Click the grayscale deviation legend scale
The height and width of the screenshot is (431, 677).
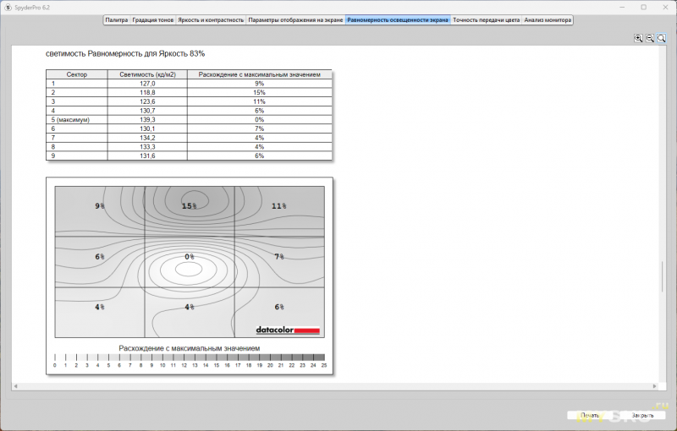pyautogui.click(x=189, y=357)
